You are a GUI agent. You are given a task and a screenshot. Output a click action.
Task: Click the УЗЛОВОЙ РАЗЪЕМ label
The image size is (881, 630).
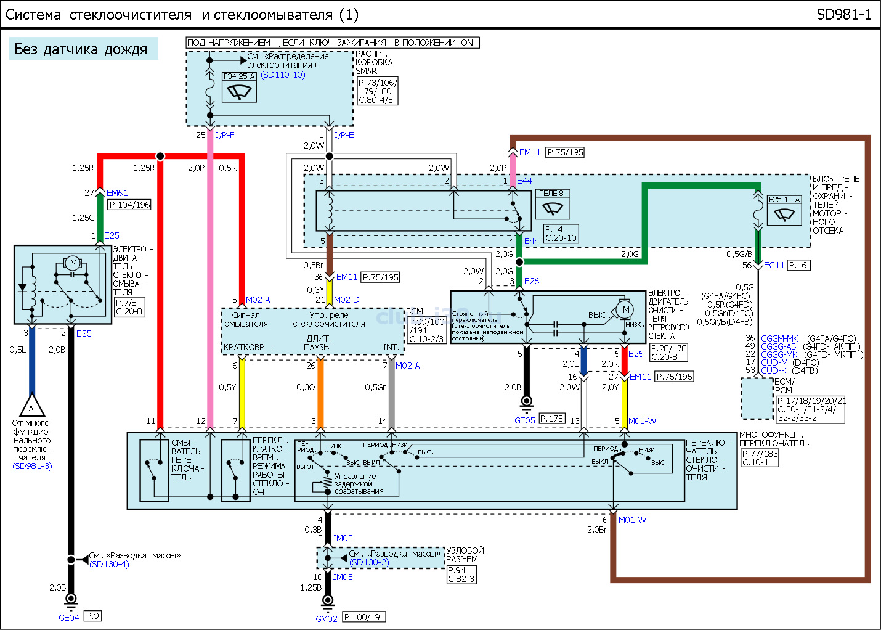point(465,555)
